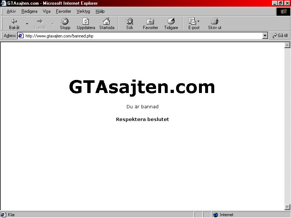Open the Favoriter folder toolbar icon
291x218 pixels.
[x=150, y=21]
